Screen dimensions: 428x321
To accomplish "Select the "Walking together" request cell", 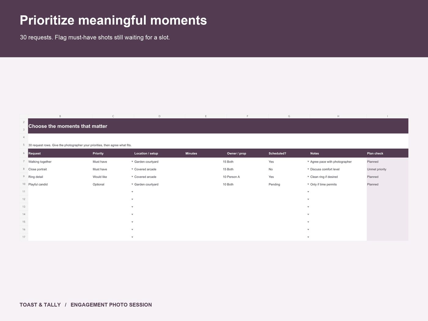I will point(60,162).
